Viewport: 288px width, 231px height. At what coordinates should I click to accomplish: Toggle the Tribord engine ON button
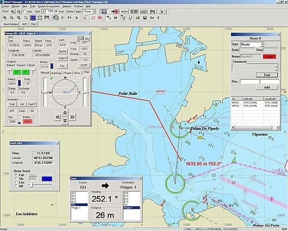tap(25, 72)
